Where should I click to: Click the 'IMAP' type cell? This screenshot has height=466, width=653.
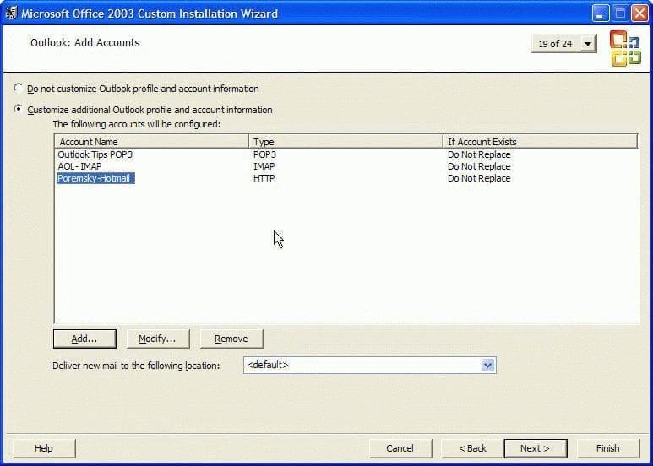(x=264, y=166)
